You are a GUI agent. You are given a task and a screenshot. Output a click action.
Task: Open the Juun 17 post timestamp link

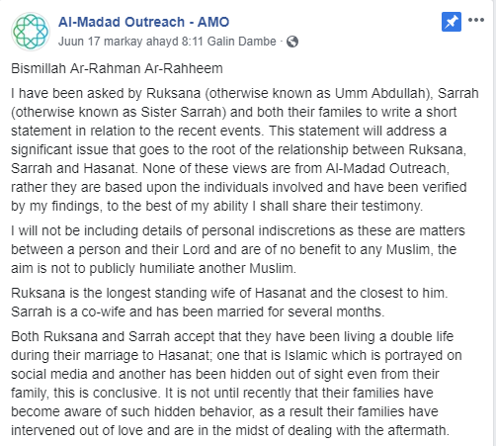167,42
